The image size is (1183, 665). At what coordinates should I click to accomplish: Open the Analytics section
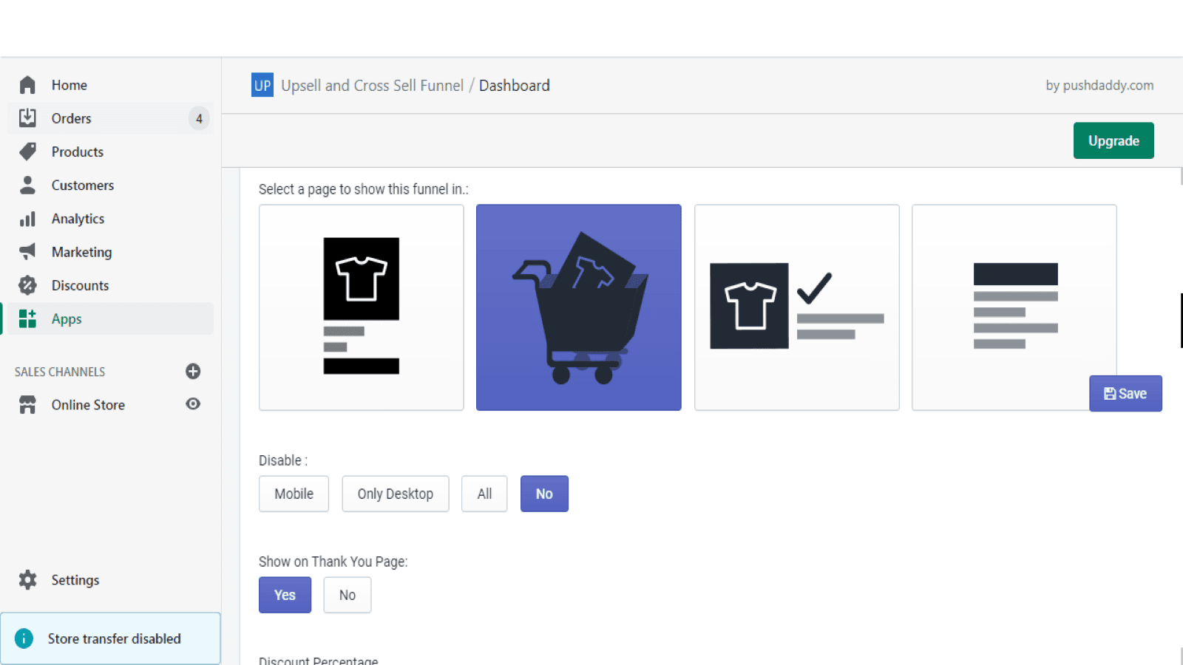[x=77, y=218]
